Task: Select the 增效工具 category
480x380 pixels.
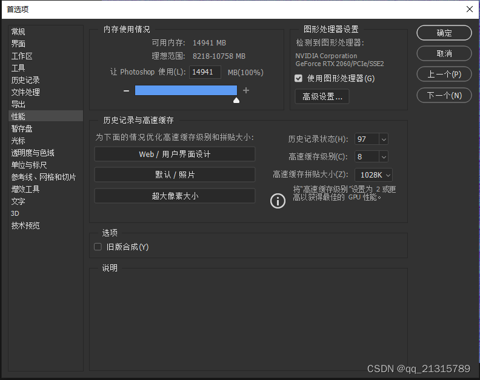Action: point(45,189)
